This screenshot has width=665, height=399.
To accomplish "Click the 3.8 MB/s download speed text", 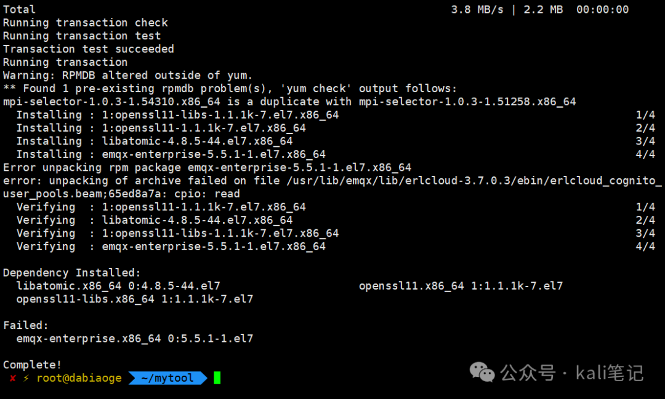I will [477, 10].
